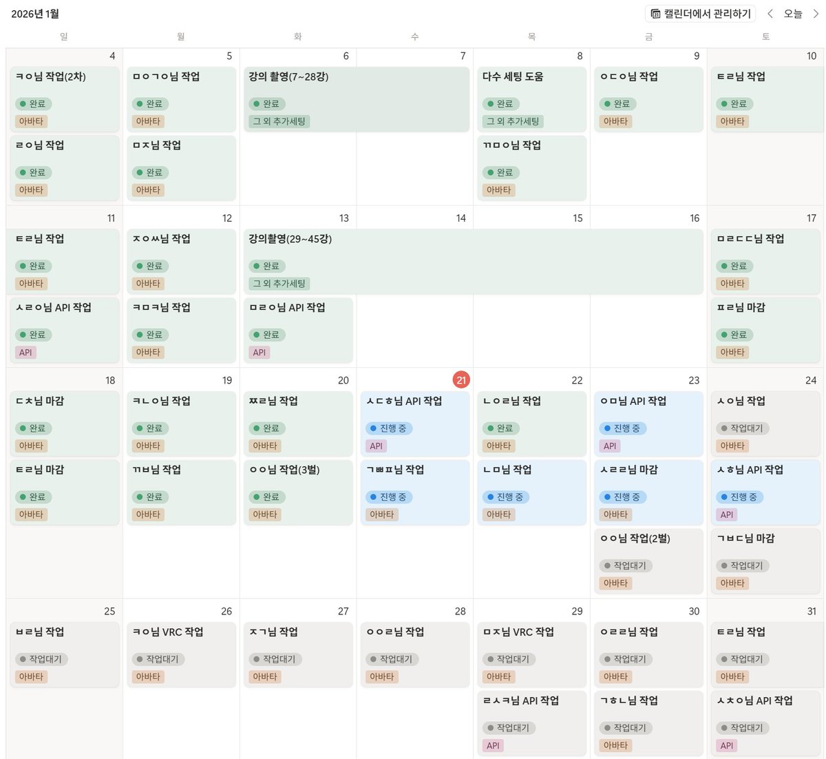Open the ㅁㅈ님 VRC 작업 card
The height and width of the screenshot is (759, 826).
coord(531,654)
